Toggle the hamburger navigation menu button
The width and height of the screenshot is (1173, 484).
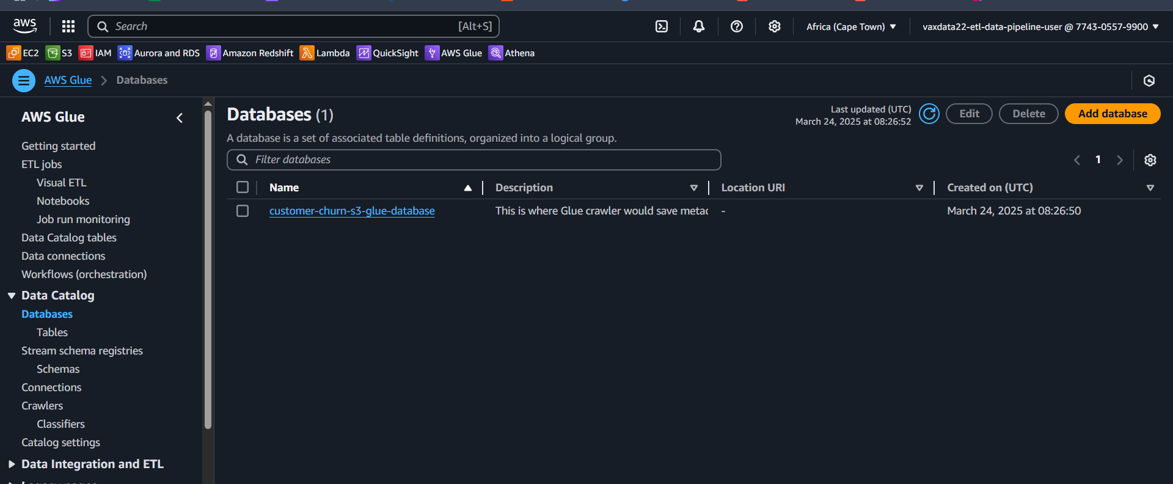24,80
